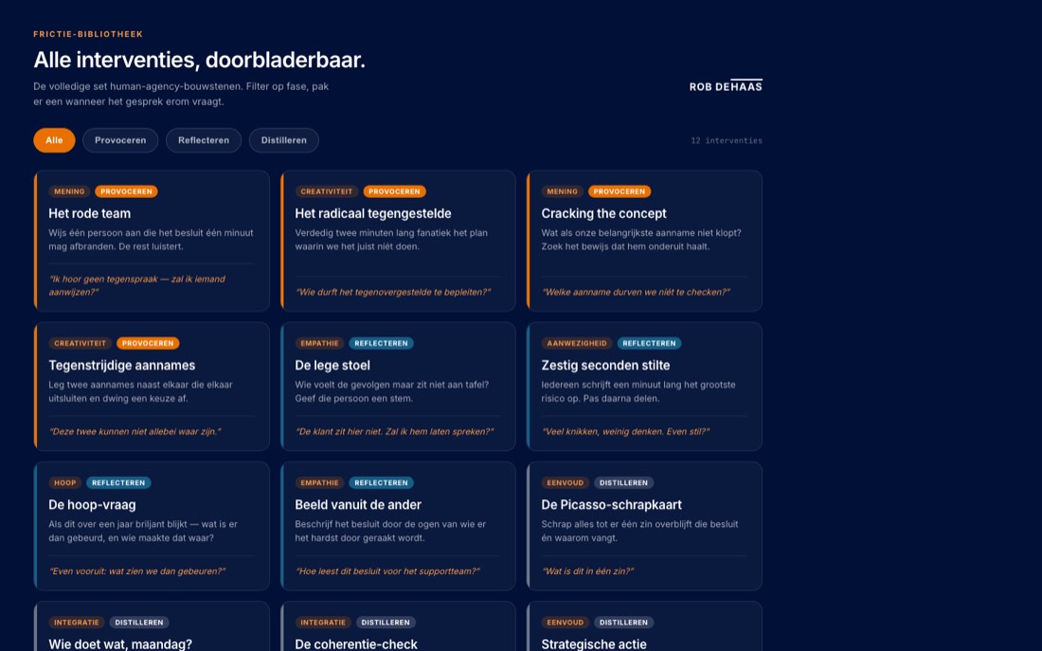Click DISTILLEREN badge on De coherentie-check
Image resolution: width=1042 pixels, height=651 pixels.
coord(386,623)
